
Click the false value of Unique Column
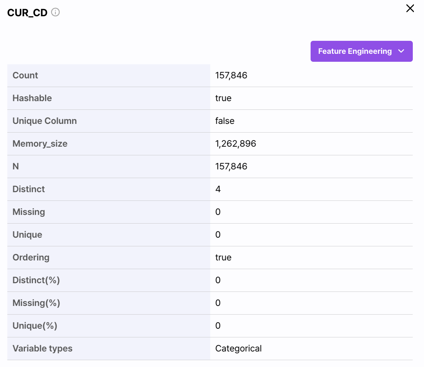(x=225, y=121)
